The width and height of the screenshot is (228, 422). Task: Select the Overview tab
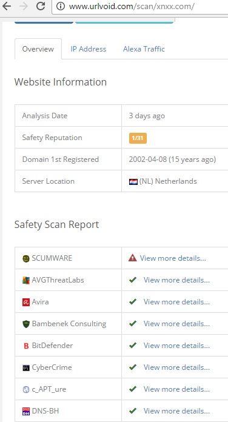(38, 49)
